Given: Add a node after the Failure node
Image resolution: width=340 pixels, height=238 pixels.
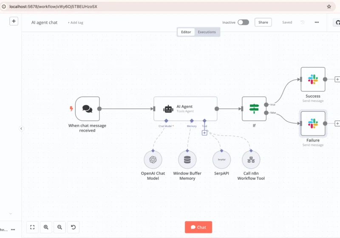Looking at the screenshot, I should [x=337, y=124].
